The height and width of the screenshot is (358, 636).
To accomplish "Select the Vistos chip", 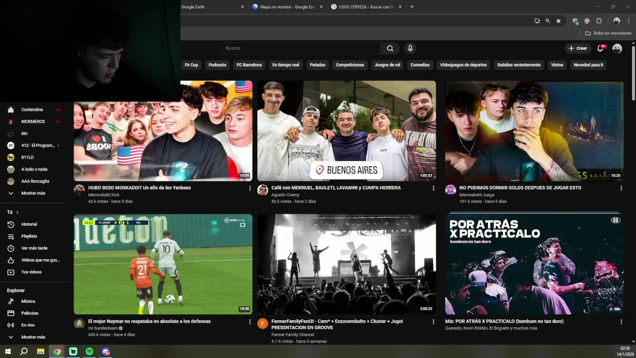I will 557,65.
